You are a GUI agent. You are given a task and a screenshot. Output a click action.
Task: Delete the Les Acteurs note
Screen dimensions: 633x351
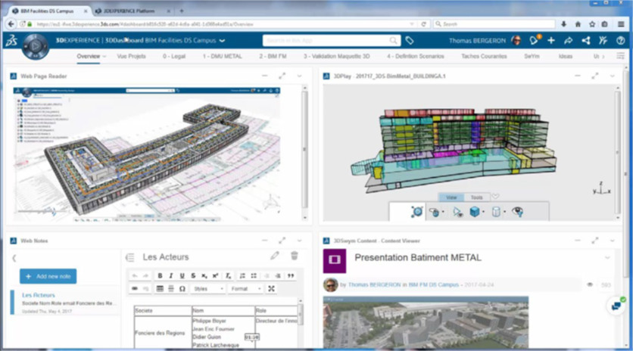[295, 256]
